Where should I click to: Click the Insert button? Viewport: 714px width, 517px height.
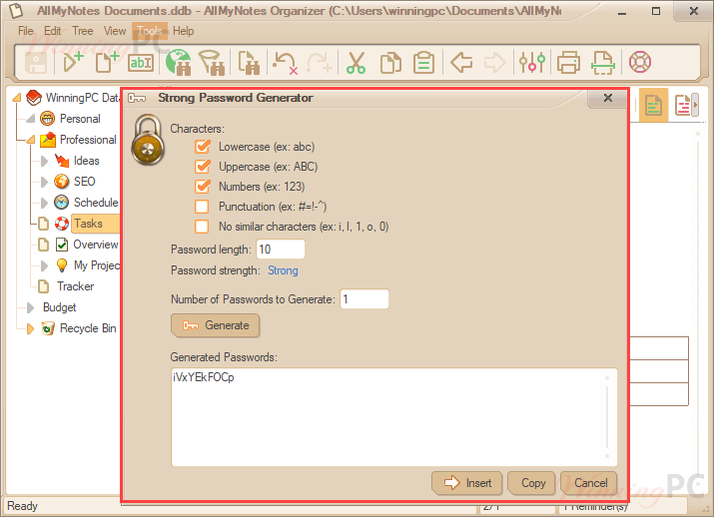[x=466, y=483]
